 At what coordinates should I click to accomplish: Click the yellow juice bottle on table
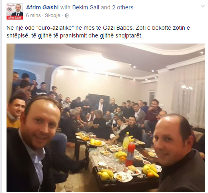126,140
